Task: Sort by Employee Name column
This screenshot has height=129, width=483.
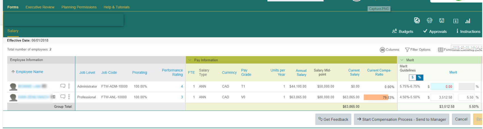Action: pyautogui.click(x=29, y=72)
